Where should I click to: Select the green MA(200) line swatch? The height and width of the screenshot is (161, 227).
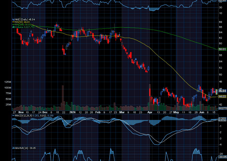pos(13,25)
